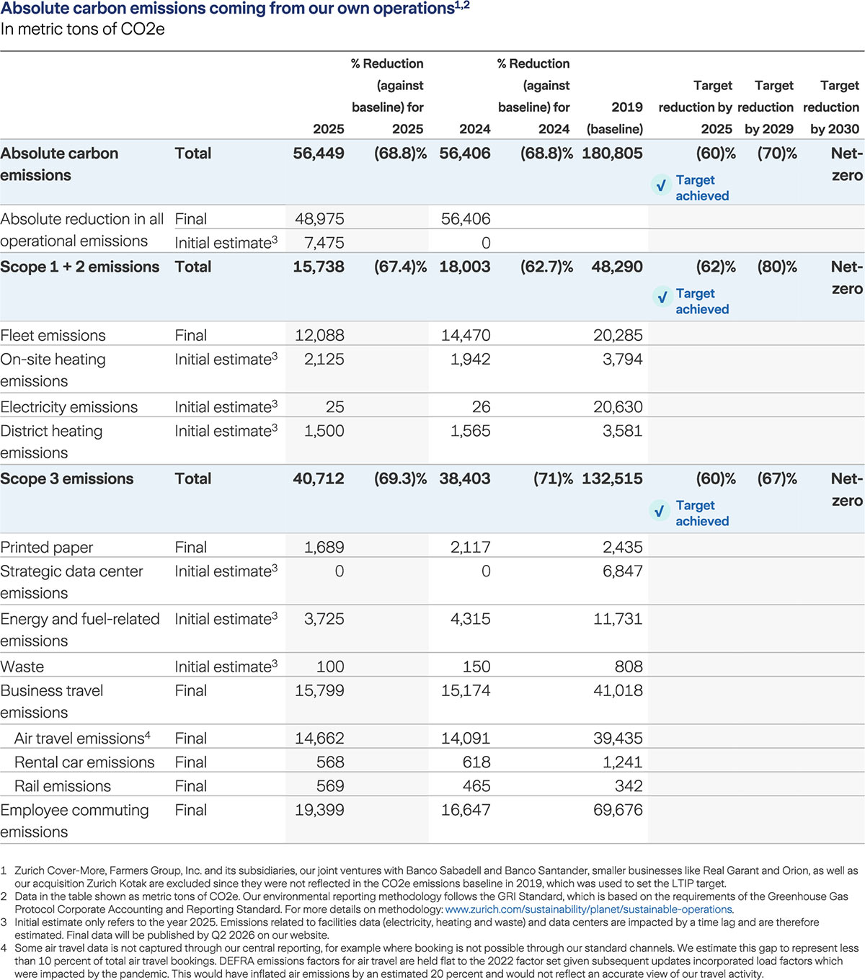The height and width of the screenshot is (980, 865).
Task: Click the Target achieved checkmark for Scope 1 + 2
Action: click(x=662, y=297)
